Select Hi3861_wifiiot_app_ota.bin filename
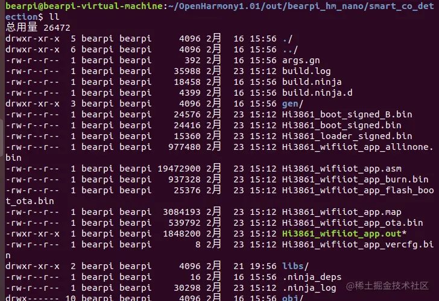This screenshot has width=439, height=301. (353, 223)
